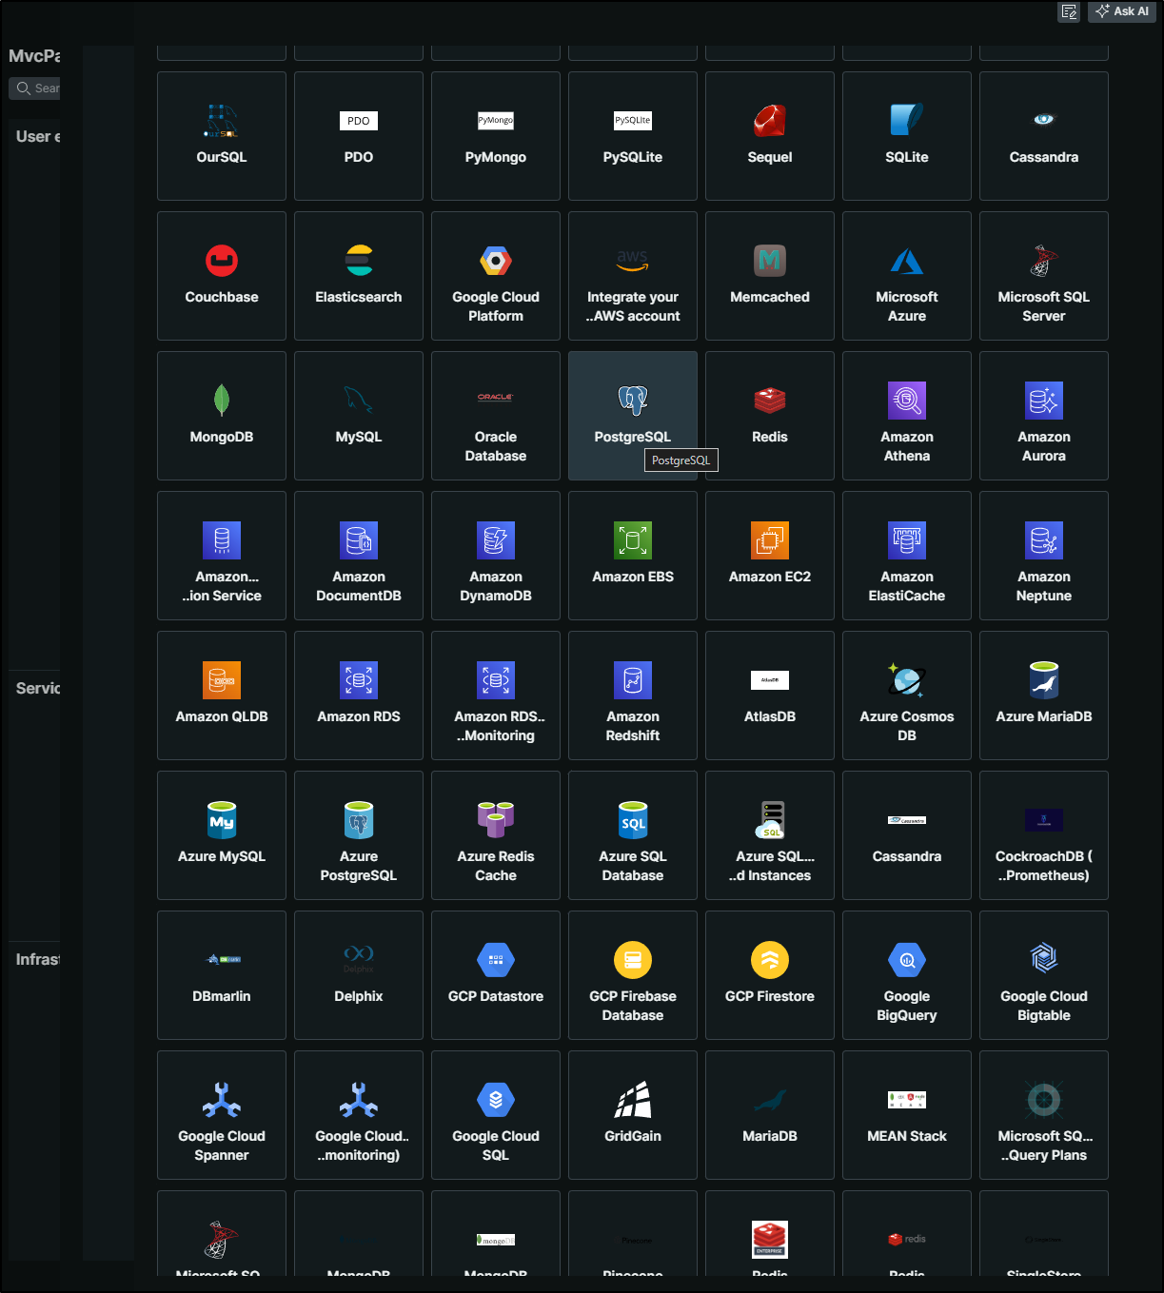The image size is (1164, 1293).
Task: Open the AtlasDB integration tile
Action: pyautogui.click(x=770, y=695)
